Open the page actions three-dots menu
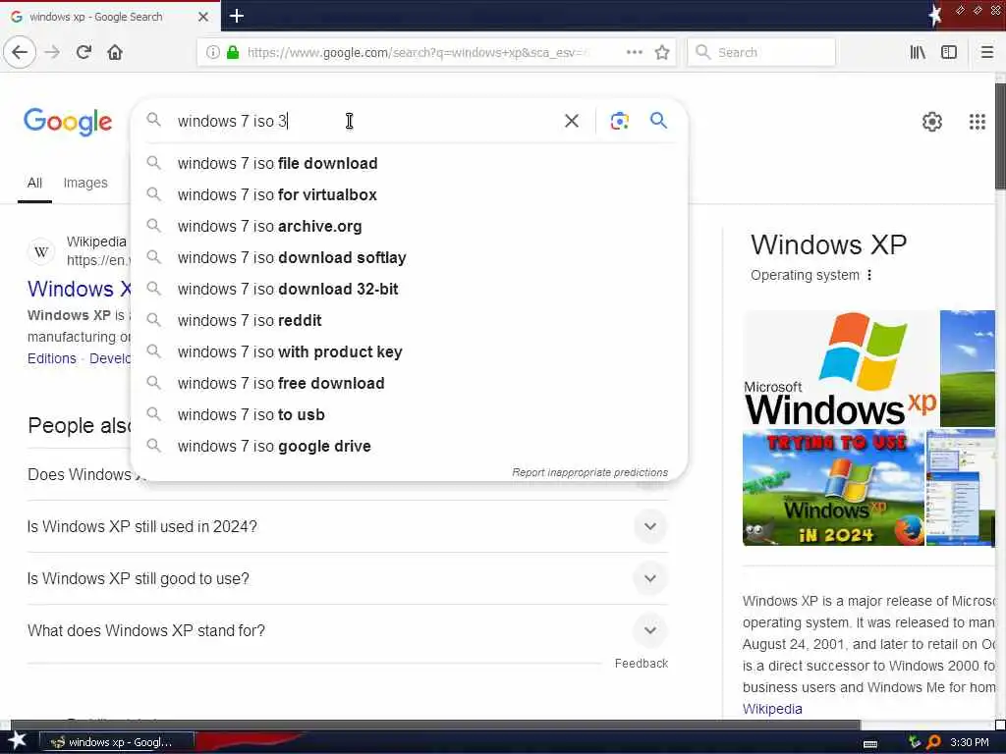The width and height of the screenshot is (1006, 754). click(635, 52)
